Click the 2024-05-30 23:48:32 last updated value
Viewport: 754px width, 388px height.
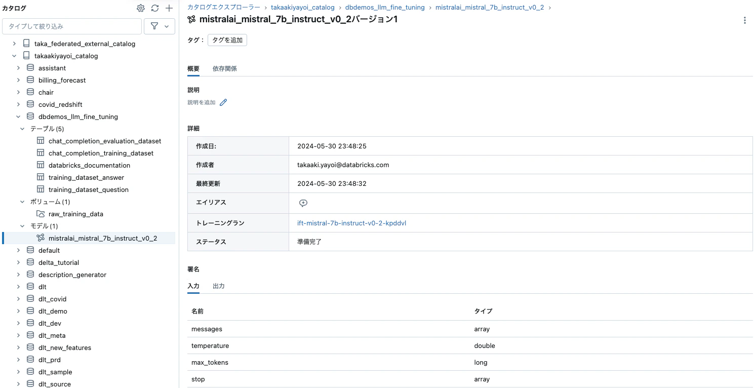point(332,184)
